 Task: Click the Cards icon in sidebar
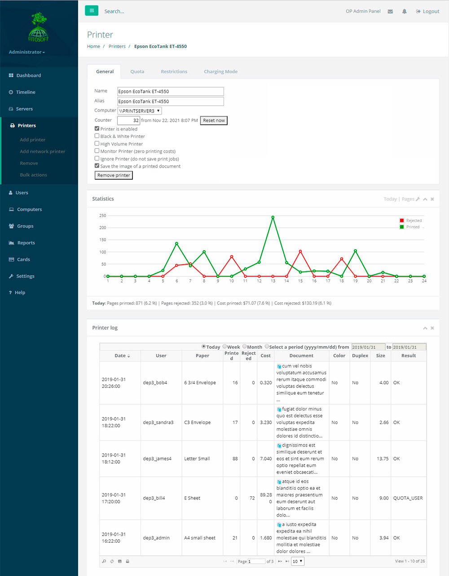click(x=11, y=259)
